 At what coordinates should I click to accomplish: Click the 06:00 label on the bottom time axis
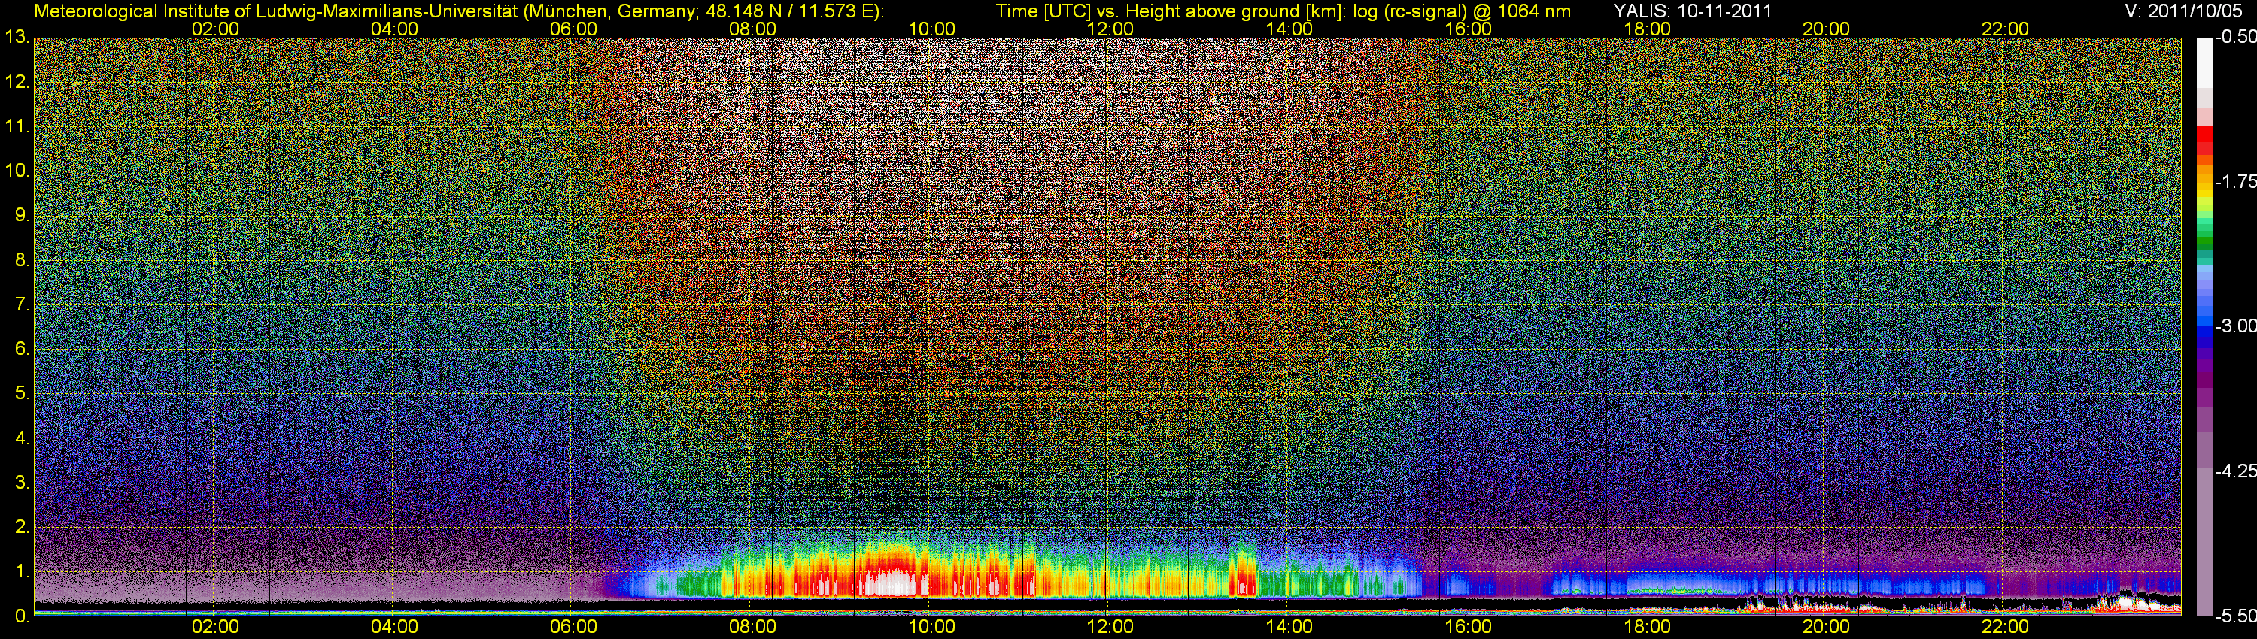click(x=573, y=627)
